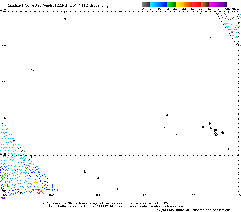The image size is (241, 212).
Task: Click the orange 25-30 knots legend segment
Action: 188,4
